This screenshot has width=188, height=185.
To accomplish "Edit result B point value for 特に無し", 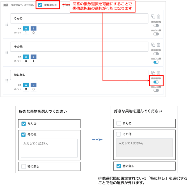I will 33,89.
